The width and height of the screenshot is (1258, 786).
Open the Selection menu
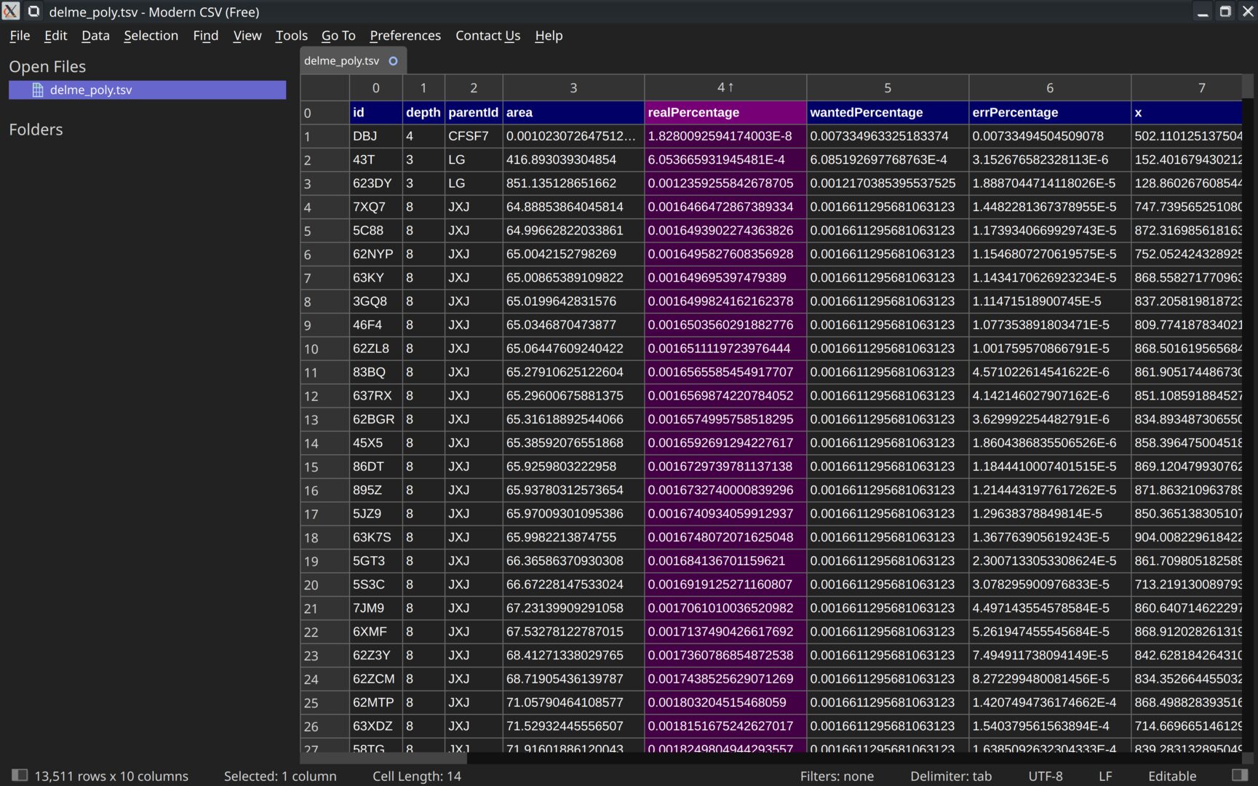tap(151, 36)
